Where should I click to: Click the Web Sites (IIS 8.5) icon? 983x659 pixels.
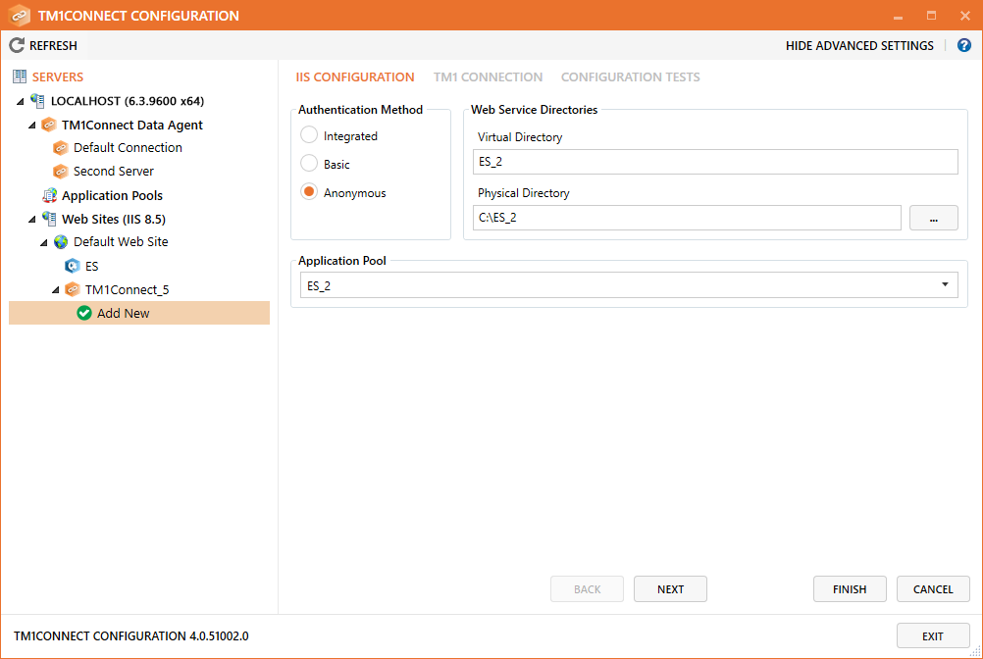tap(49, 219)
